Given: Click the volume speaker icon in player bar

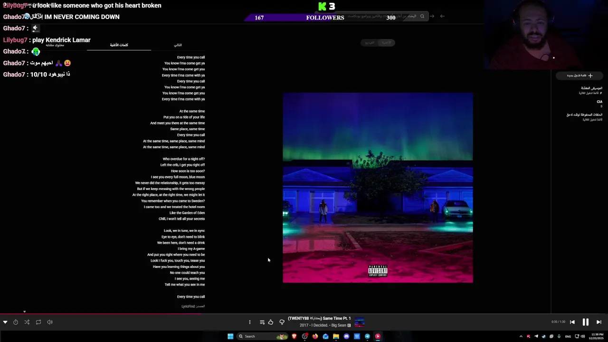Looking at the screenshot, I should 50,322.
